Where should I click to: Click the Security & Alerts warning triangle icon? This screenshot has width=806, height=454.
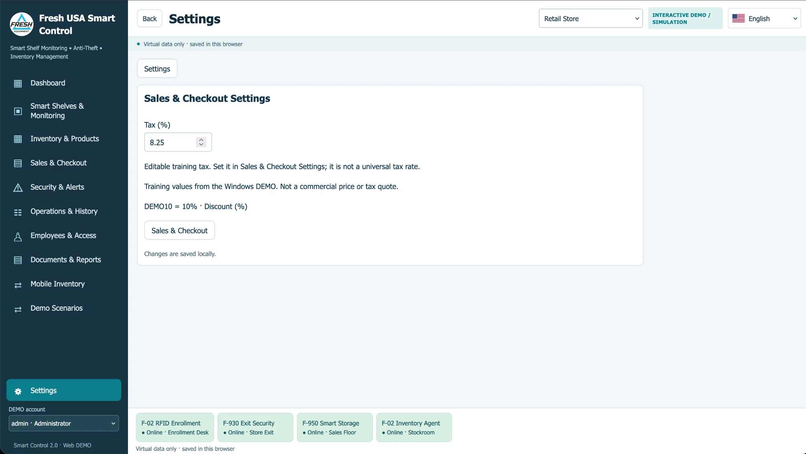tap(18, 187)
